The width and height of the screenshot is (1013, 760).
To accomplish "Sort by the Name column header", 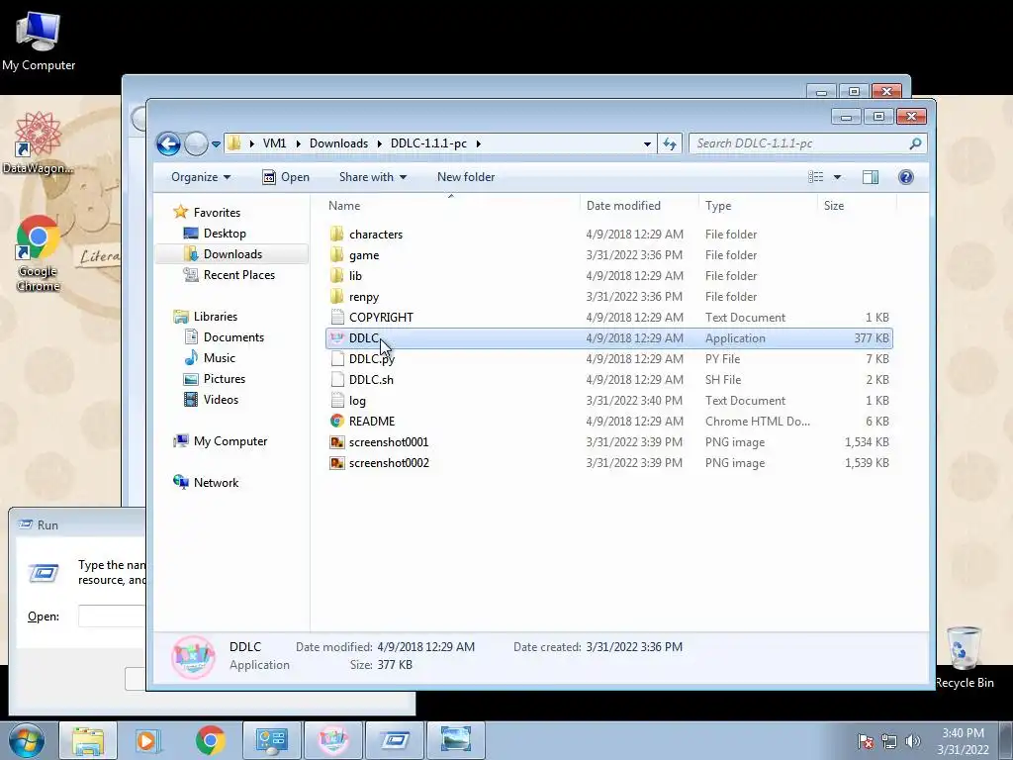I will click(344, 206).
